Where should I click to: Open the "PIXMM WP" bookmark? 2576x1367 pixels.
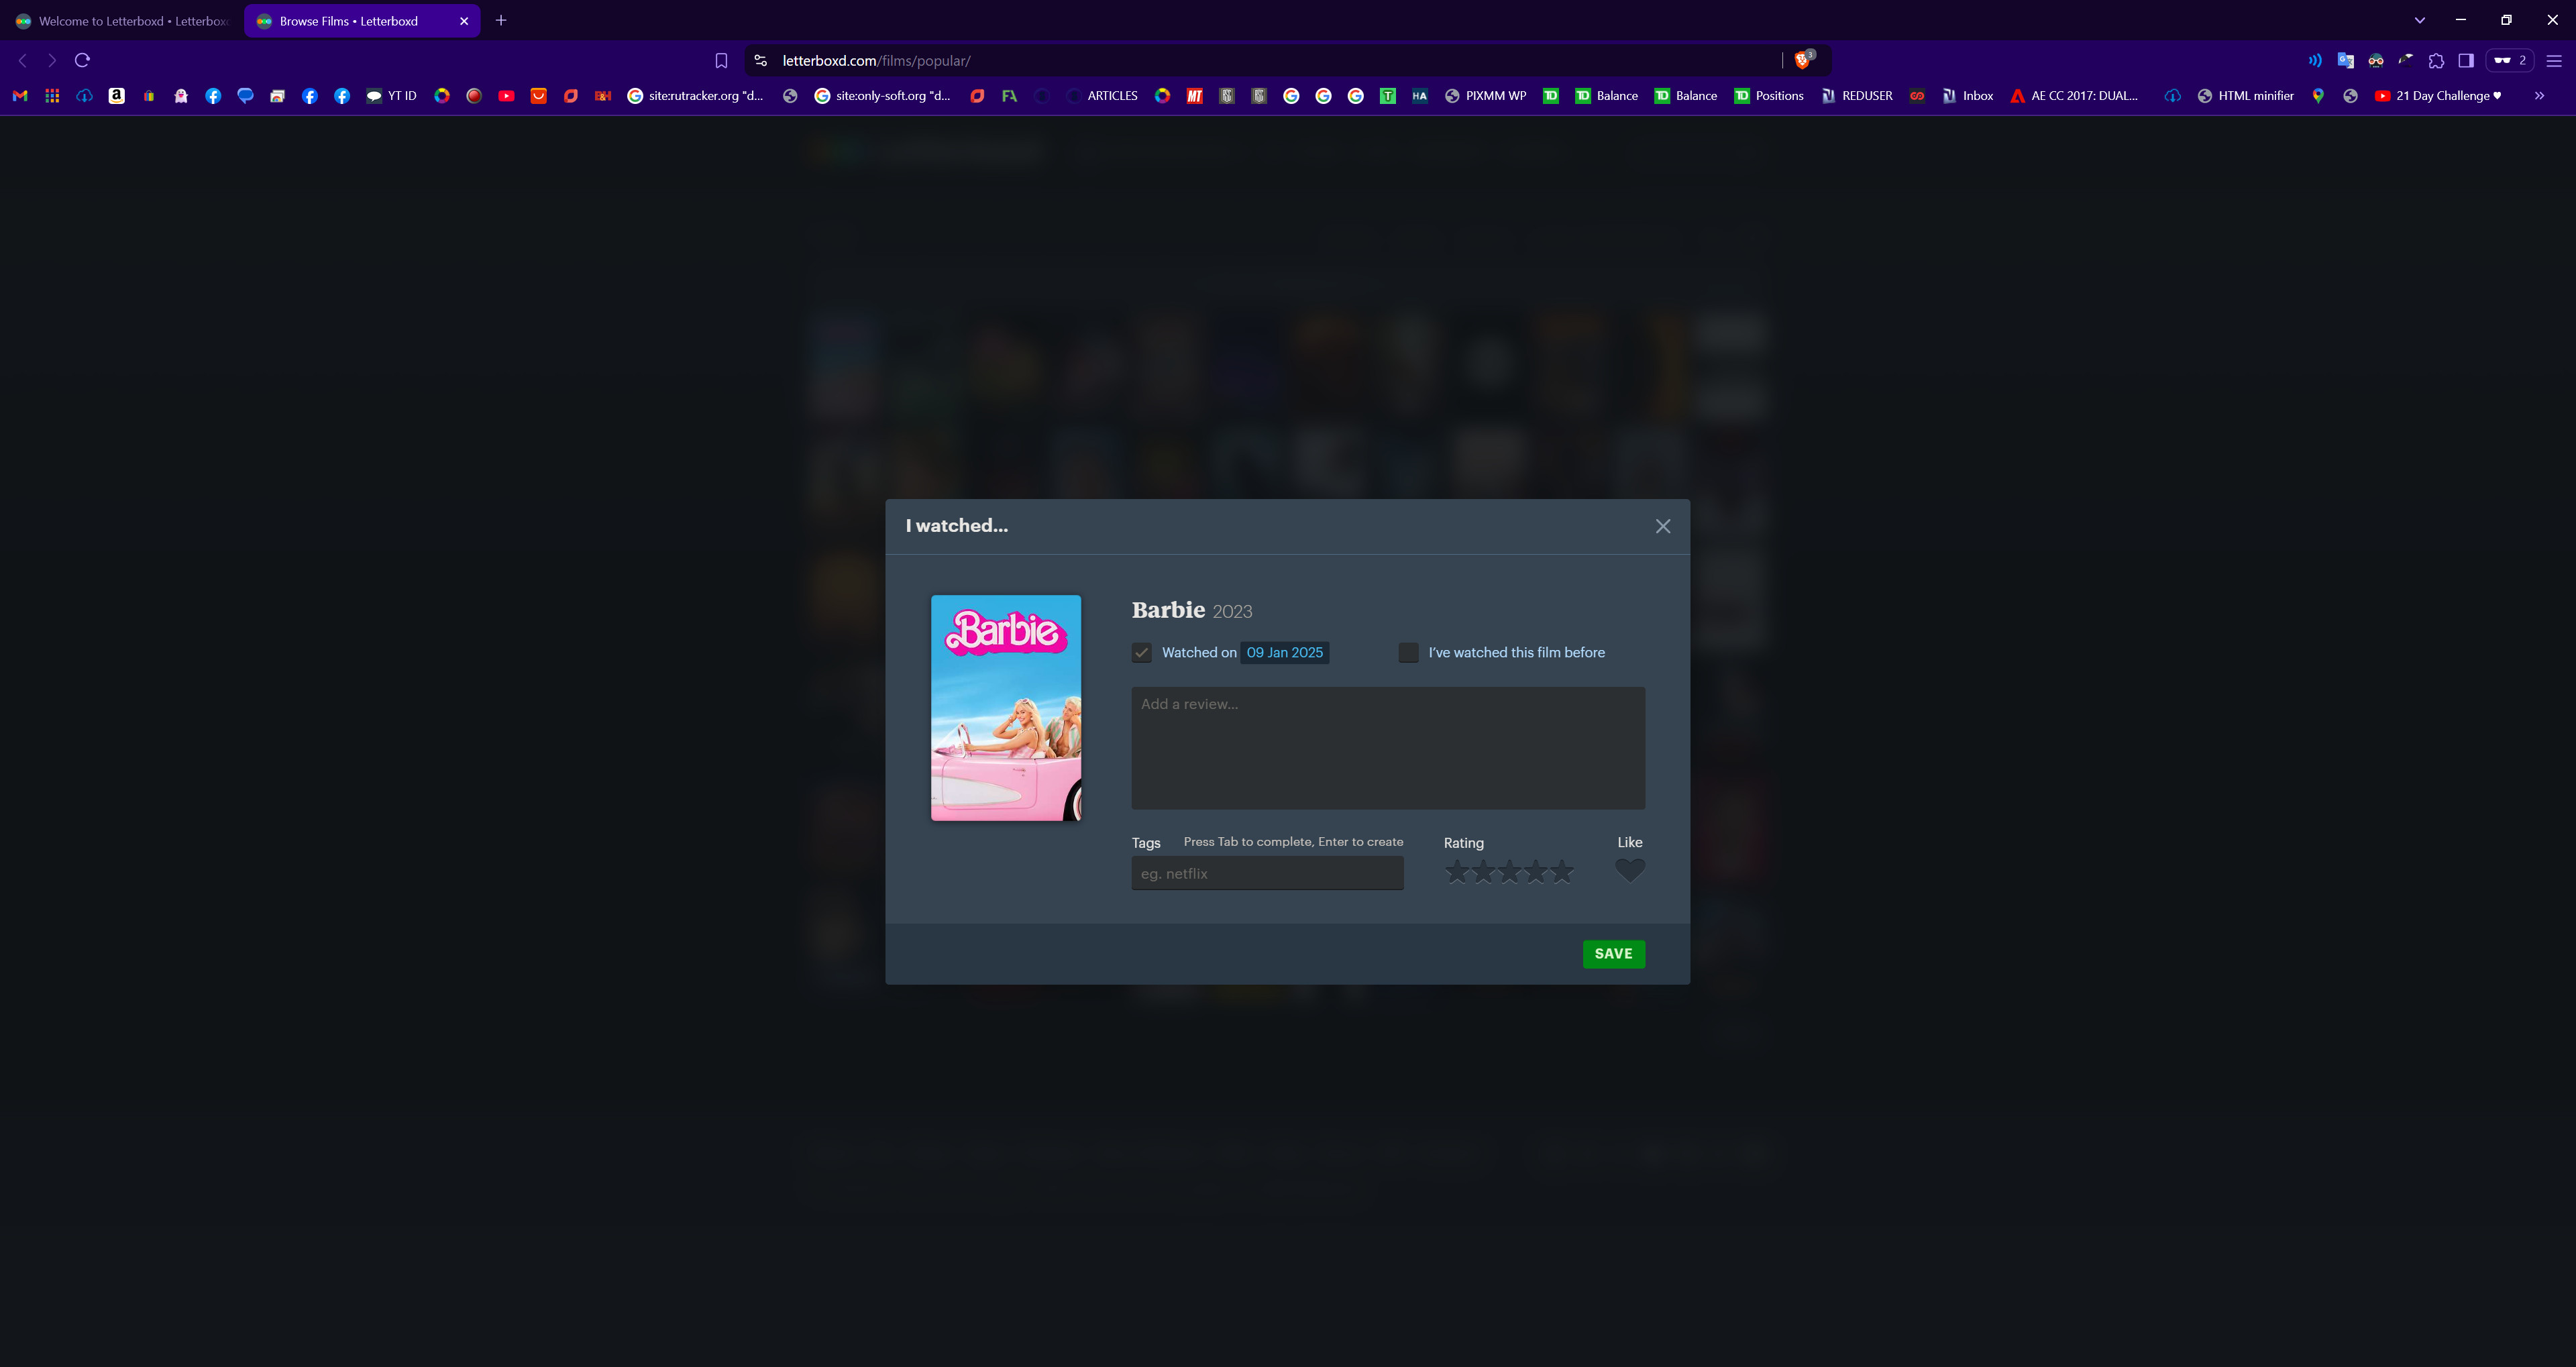1485,96
